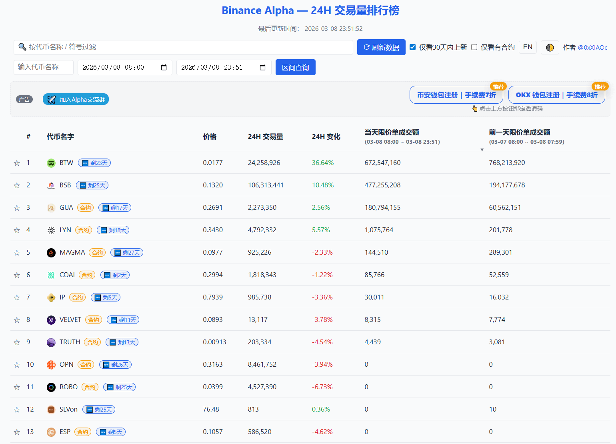
Task: Mark IP token as favorite
Action: (x=17, y=297)
